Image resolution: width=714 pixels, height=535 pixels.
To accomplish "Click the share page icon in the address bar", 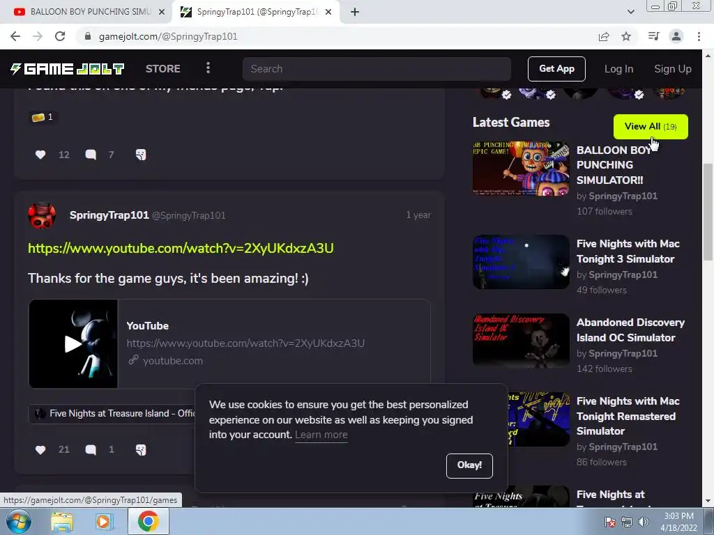I will (x=604, y=36).
